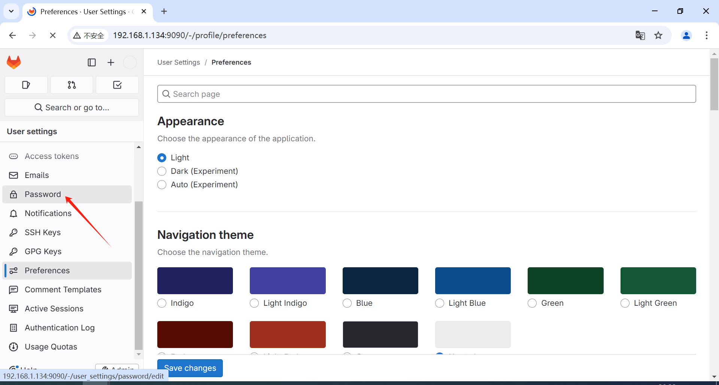Image resolution: width=719 pixels, height=385 pixels.
Task: Open assigned issues shortcut
Action: coord(26,85)
